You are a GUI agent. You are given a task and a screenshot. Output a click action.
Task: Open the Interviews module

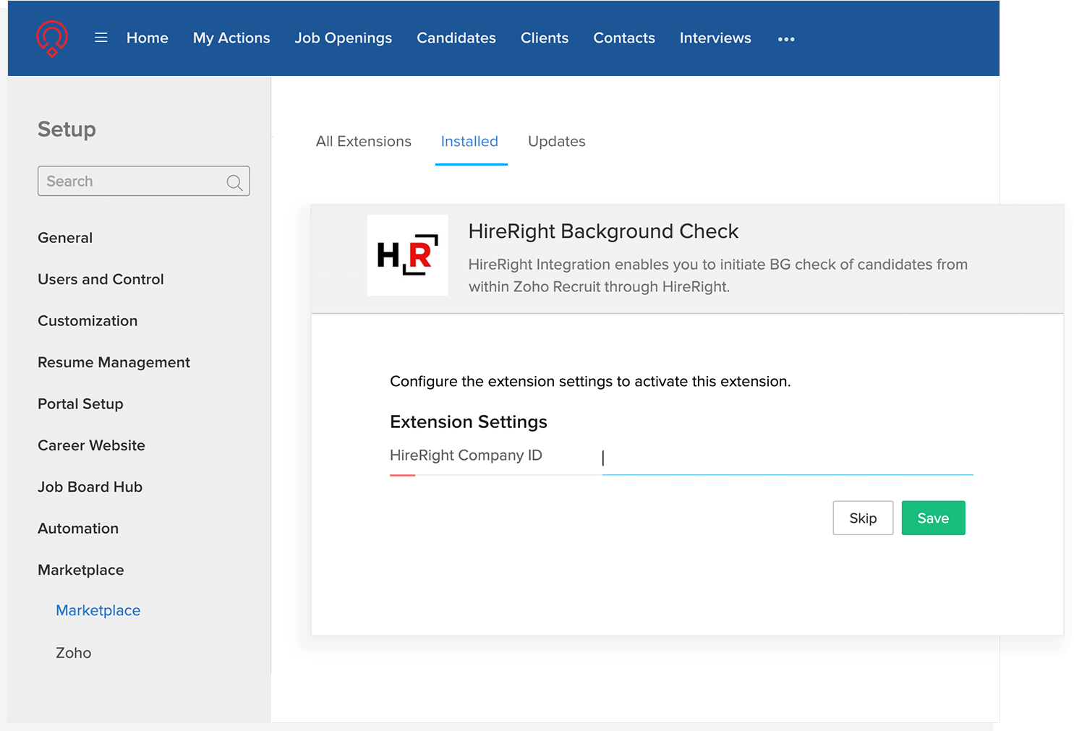click(715, 38)
